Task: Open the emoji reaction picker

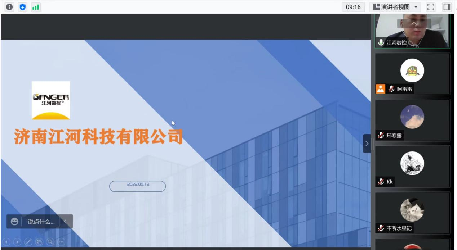Action: tap(14, 222)
